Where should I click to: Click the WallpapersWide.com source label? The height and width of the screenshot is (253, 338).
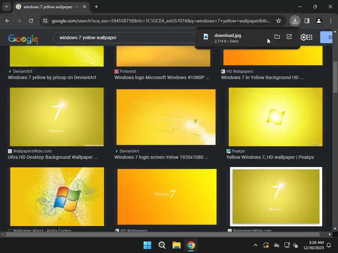(x=32, y=151)
